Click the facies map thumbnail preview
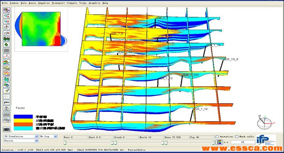 pyautogui.click(x=40, y=29)
